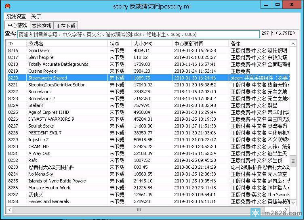
Task: Select the SlayTheSpire row
Action: 148,57
